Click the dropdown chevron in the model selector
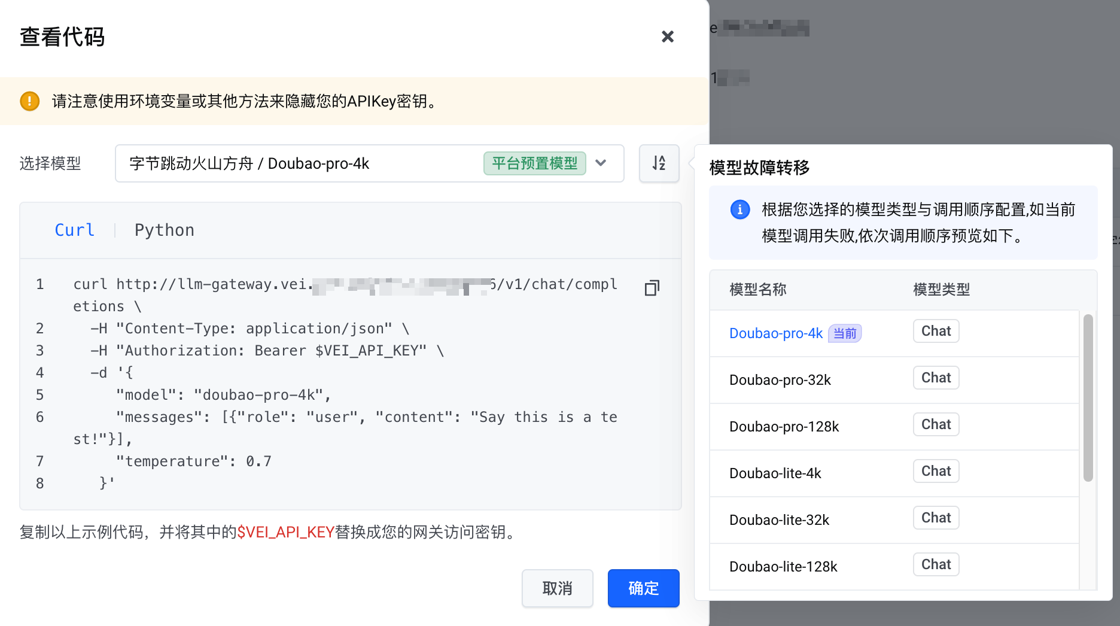 601,163
